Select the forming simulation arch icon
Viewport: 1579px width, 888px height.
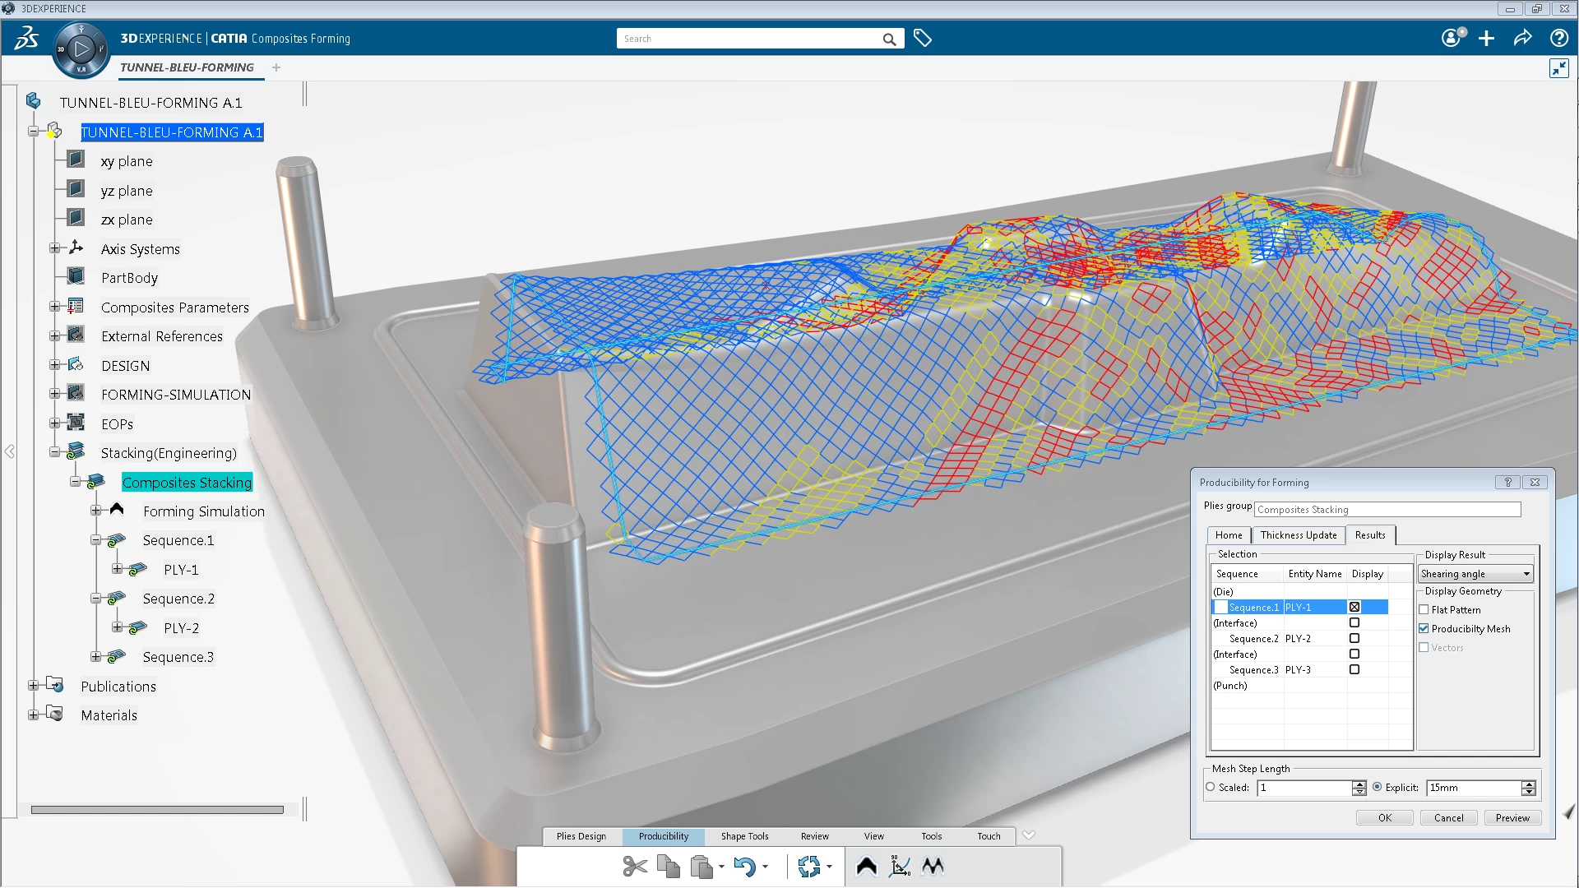tap(866, 866)
